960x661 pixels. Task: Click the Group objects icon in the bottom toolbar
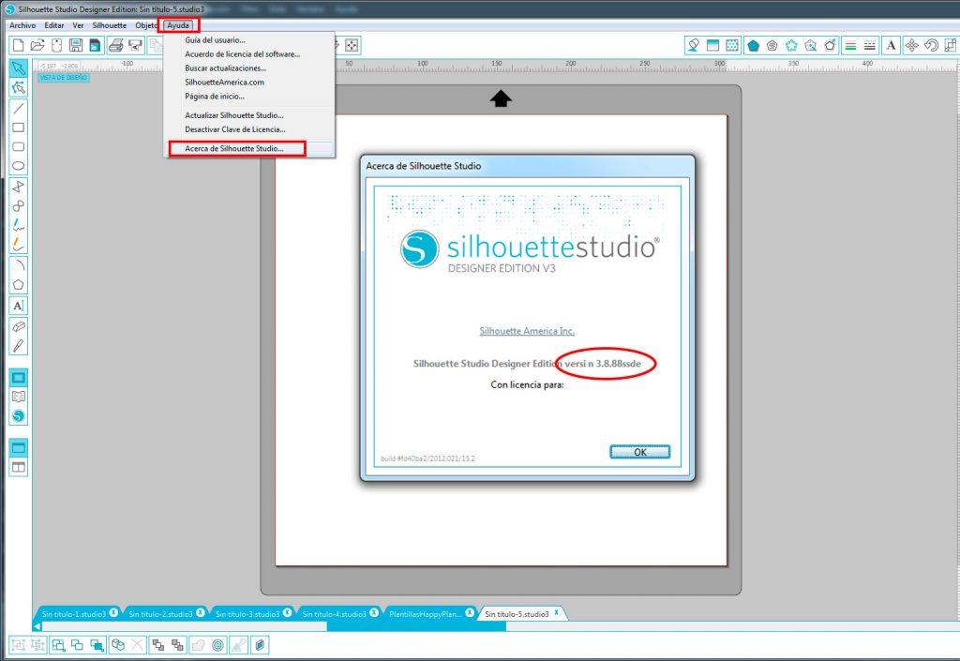click(19, 644)
